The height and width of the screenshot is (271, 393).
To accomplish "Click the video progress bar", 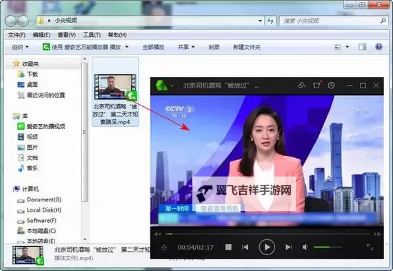I will point(268,234).
